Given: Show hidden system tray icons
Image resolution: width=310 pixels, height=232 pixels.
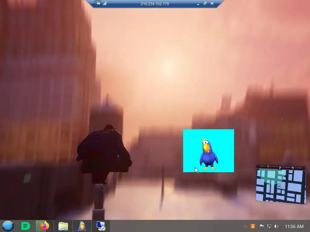Looking at the screenshot, I should click(245, 227).
